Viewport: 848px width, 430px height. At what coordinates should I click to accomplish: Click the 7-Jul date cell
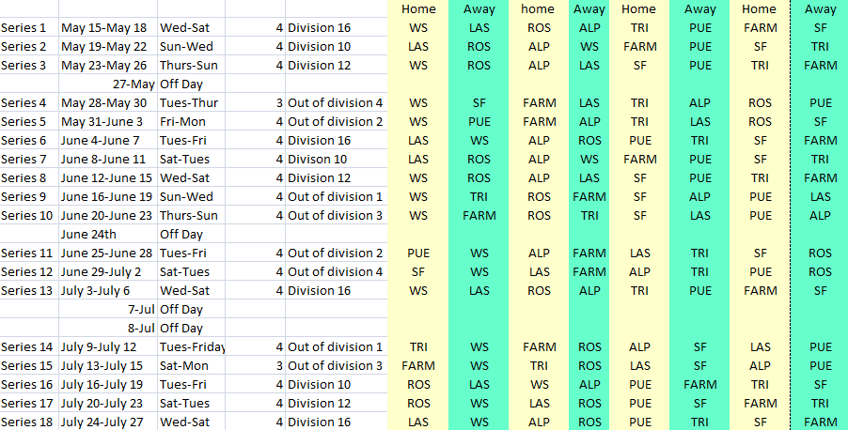(x=140, y=310)
